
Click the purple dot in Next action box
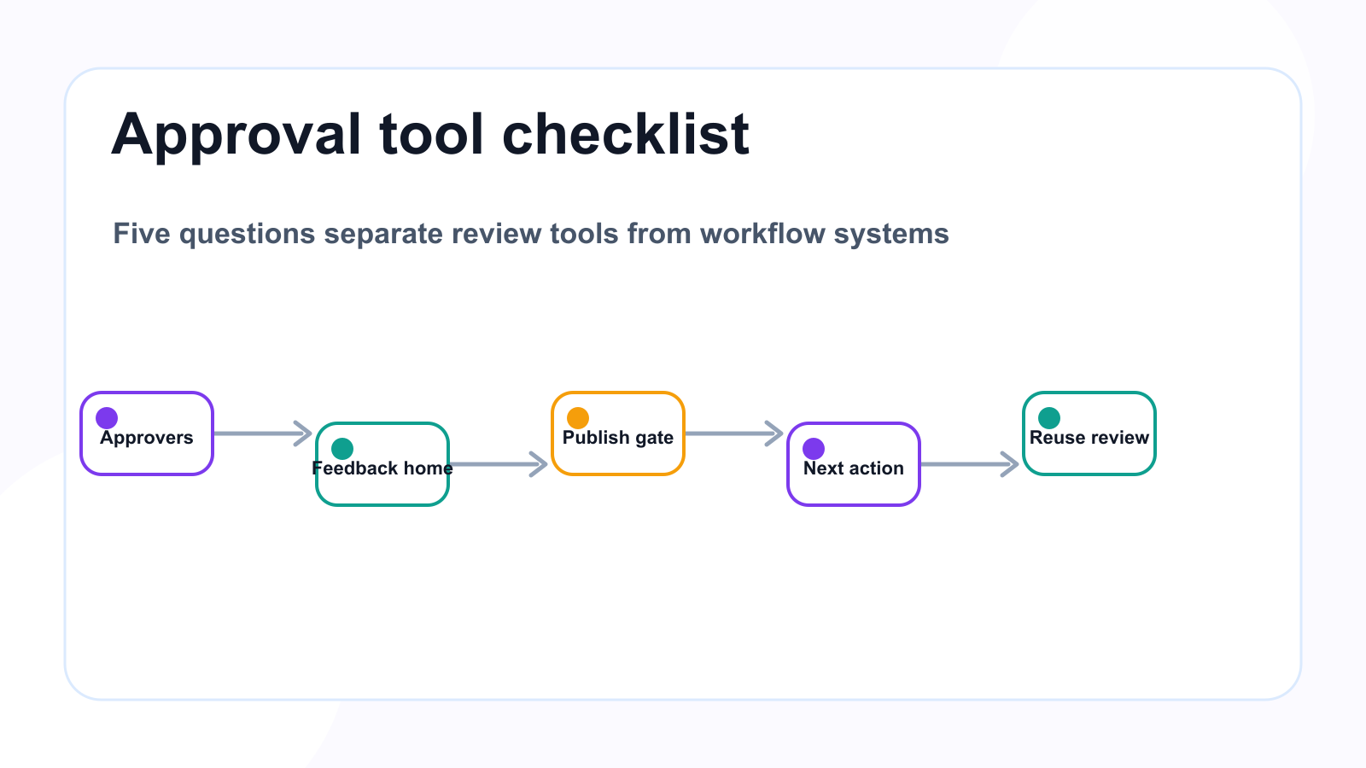coord(814,449)
